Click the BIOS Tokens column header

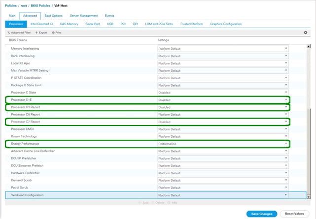(x=18, y=40)
